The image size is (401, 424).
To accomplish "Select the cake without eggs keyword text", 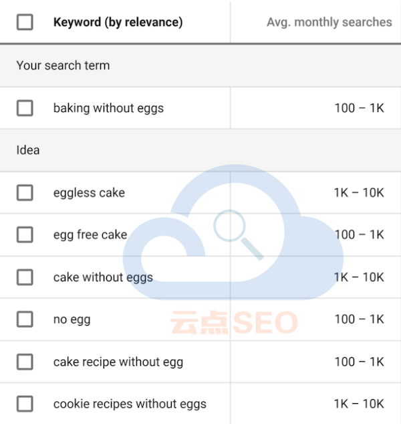I will 103,277.
